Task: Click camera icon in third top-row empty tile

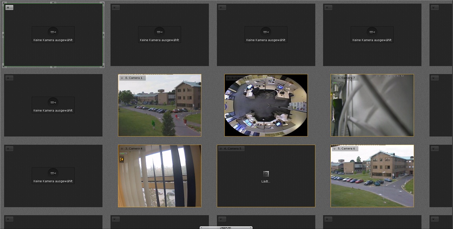Action: [x=266, y=32]
